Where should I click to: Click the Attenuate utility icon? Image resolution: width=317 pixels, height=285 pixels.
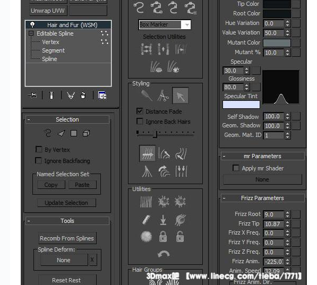pyautogui.click(x=146, y=202)
